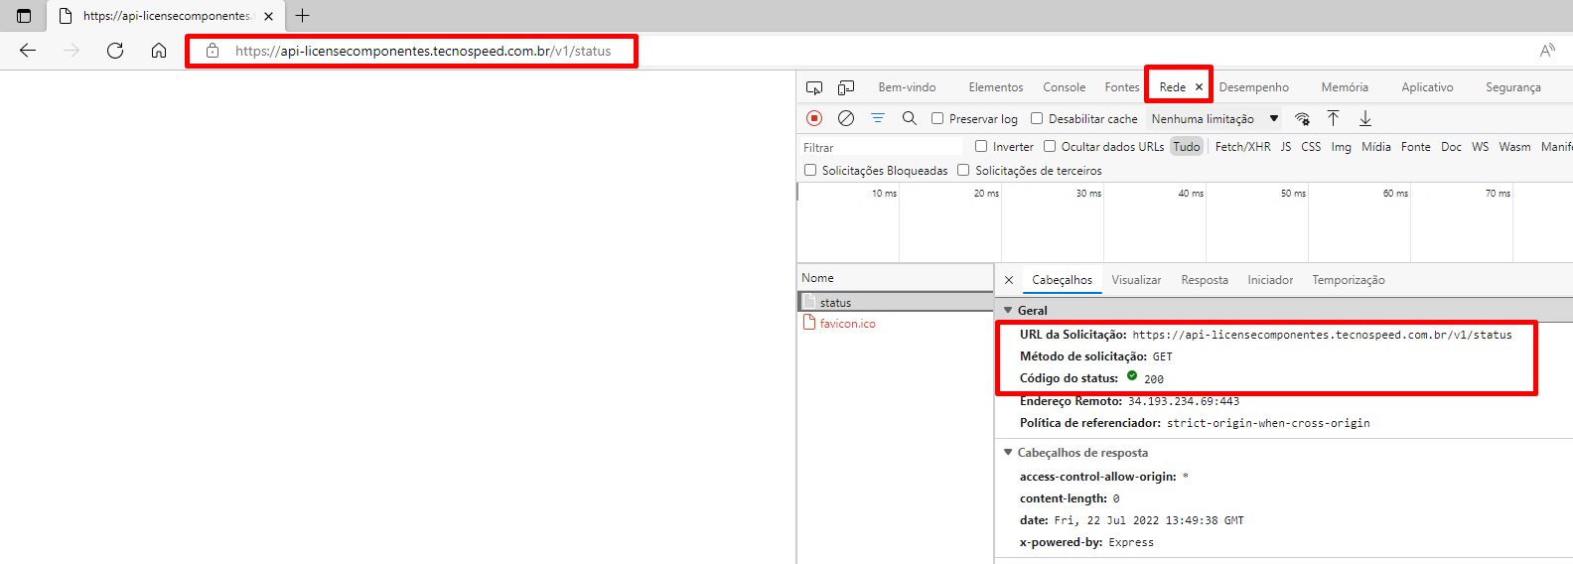The height and width of the screenshot is (564, 1573).
Task: Collapse the Cabeçalhos de resposta section
Action: coord(1008,453)
